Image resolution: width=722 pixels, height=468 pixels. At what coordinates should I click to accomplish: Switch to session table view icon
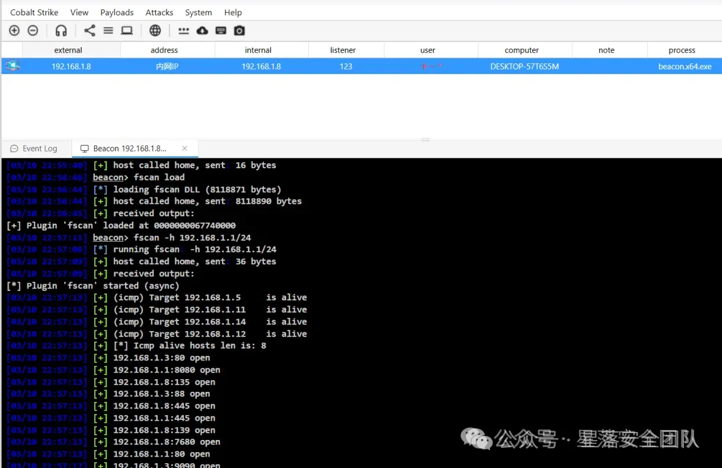[108, 30]
